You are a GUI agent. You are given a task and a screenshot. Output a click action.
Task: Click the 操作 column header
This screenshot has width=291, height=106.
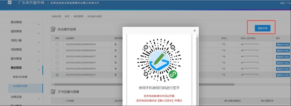pyautogui.click(x=278, y=38)
